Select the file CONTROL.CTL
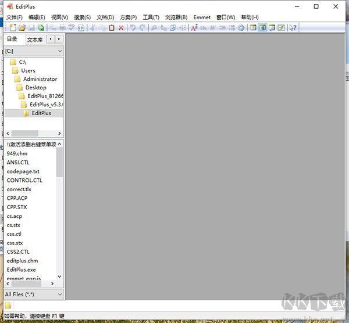The height and width of the screenshot is (323, 349). [x=24, y=180]
